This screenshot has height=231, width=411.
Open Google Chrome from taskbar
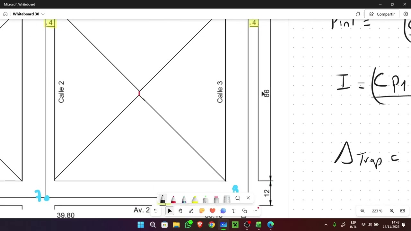pos(212,225)
